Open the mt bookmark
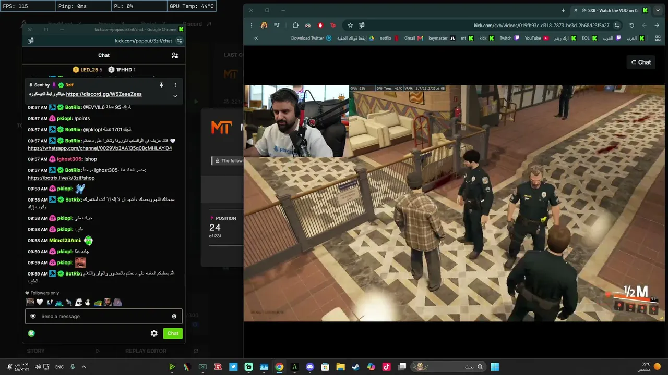668x375 pixels. [x=467, y=38]
